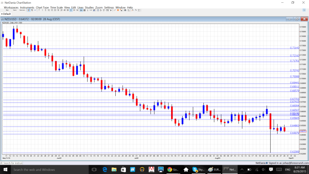Click the 0.7231 horizontal line label
This screenshot has width=309, height=174.
pyautogui.click(x=294, y=56)
